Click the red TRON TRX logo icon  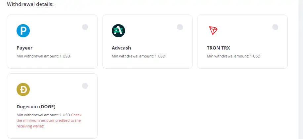(213, 31)
